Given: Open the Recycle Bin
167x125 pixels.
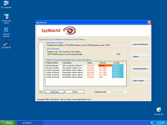Looking at the screenshot, I should click(159, 110).
